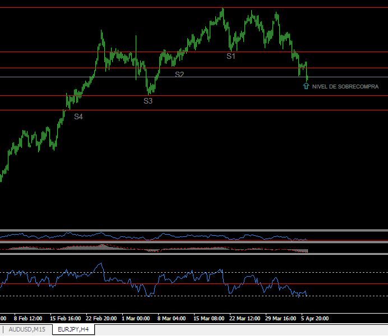This screenshot has width=388, height=336.
Task: Click the 8 Mar 04:00 time marker
Action: (172, 319)
